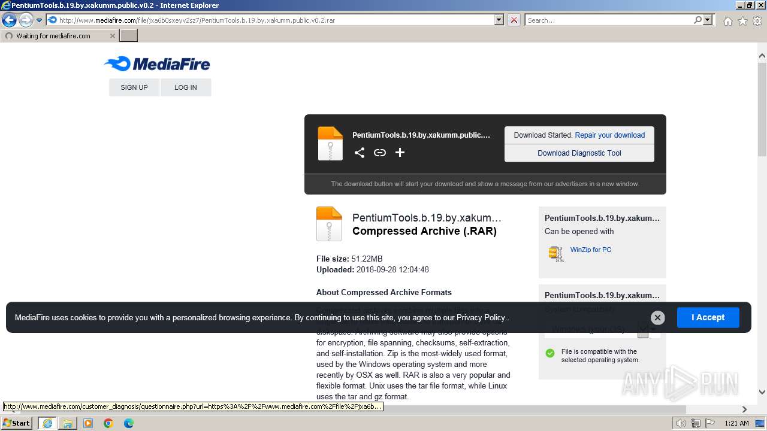The image size is (767, 431).
Task: Open the recent pages dropdown arrow
Action: click(x=40, y=20)
